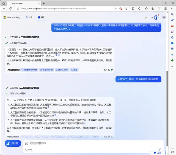Click the user account profile icon

146,17
